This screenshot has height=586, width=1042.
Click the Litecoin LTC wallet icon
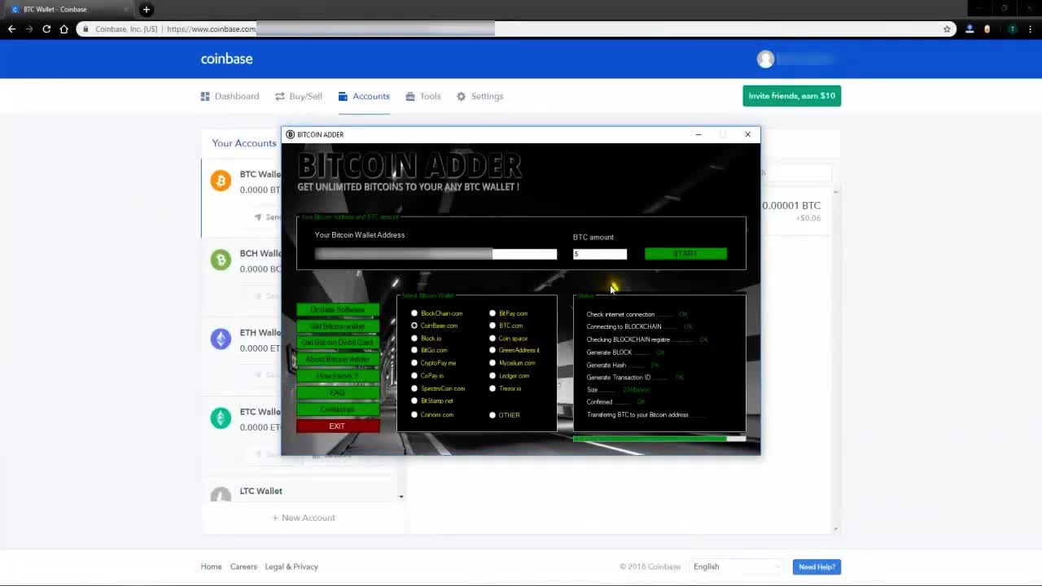pyautogui.click(x=221, y=494)
